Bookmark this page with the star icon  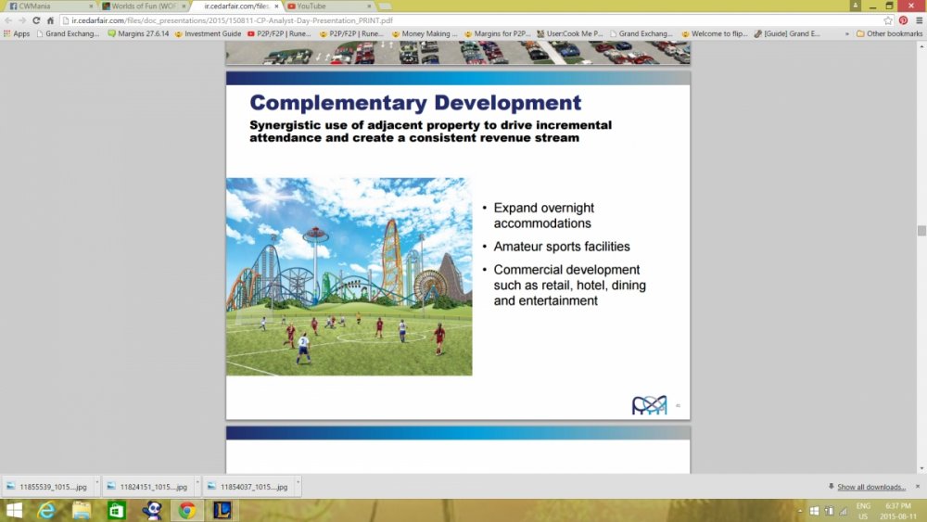pyautogui.click(x=888, y=19)
